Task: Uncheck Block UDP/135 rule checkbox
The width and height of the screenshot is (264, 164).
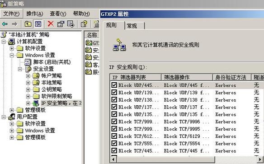Action: click(114, 114)
